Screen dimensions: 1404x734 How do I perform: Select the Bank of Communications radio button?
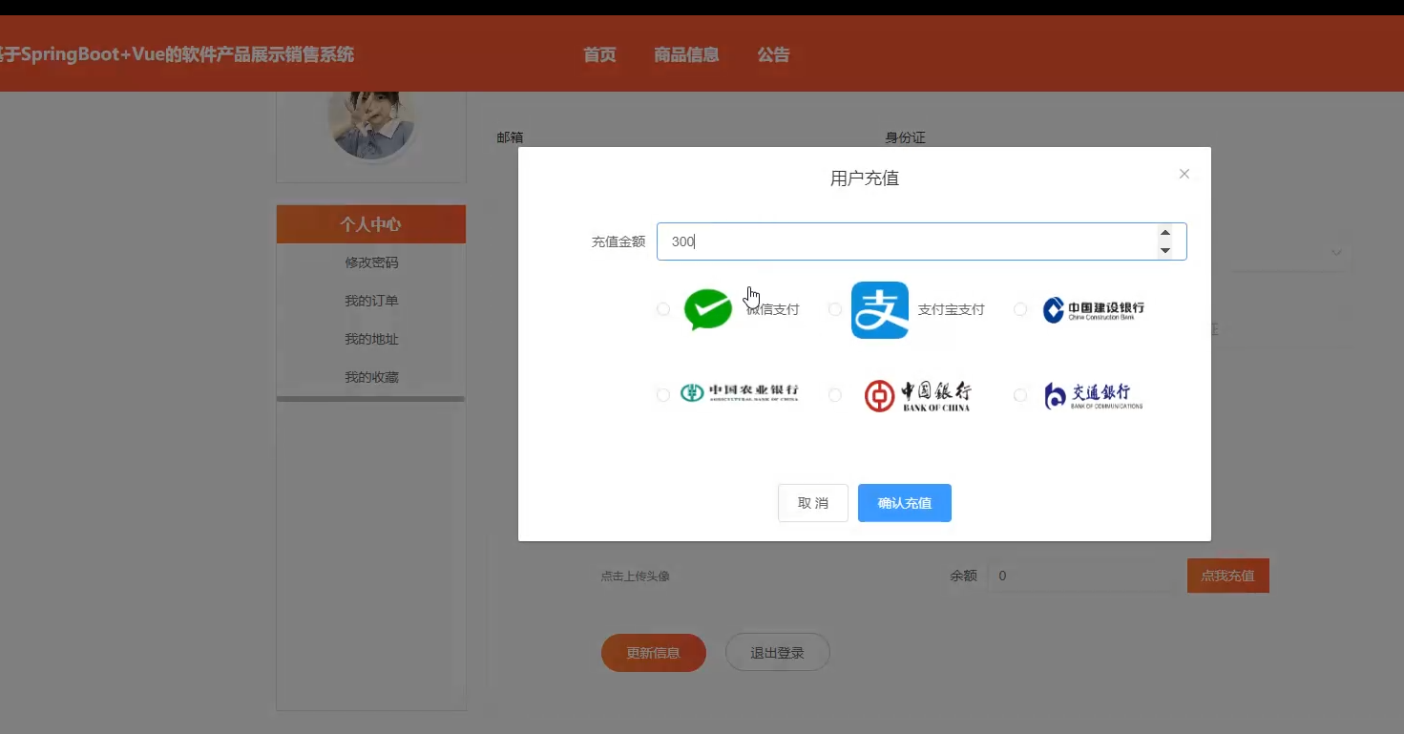[1020, 394]
